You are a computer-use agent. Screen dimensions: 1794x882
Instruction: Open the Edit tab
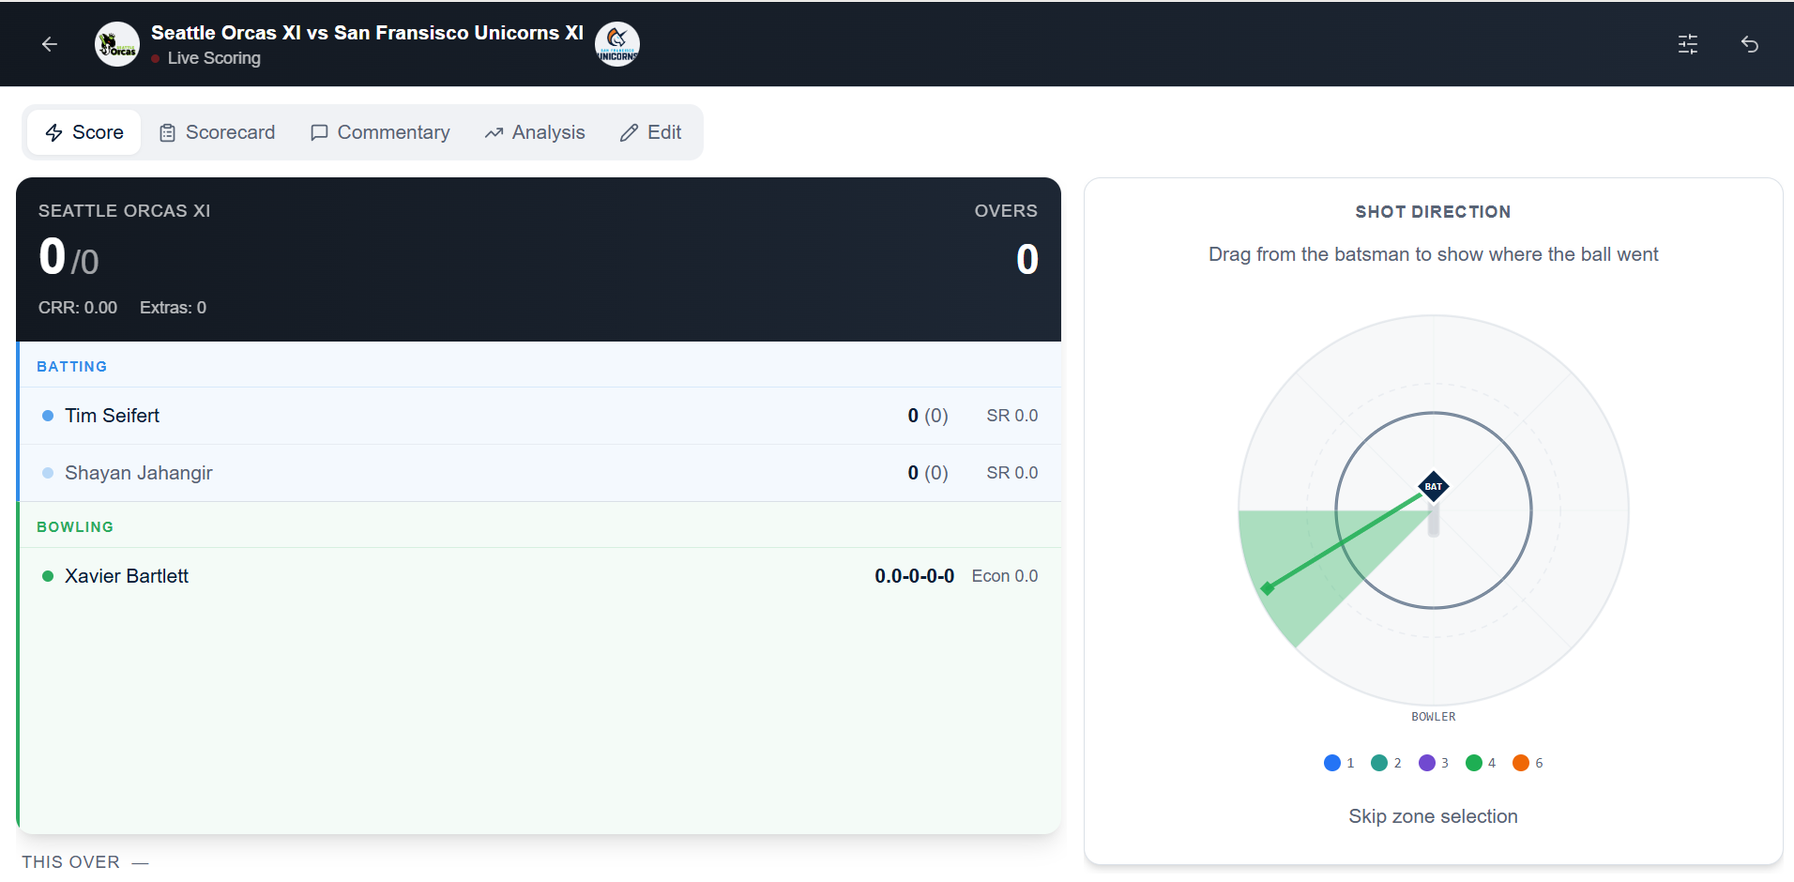pyautogui.click(x=650, y=132)
